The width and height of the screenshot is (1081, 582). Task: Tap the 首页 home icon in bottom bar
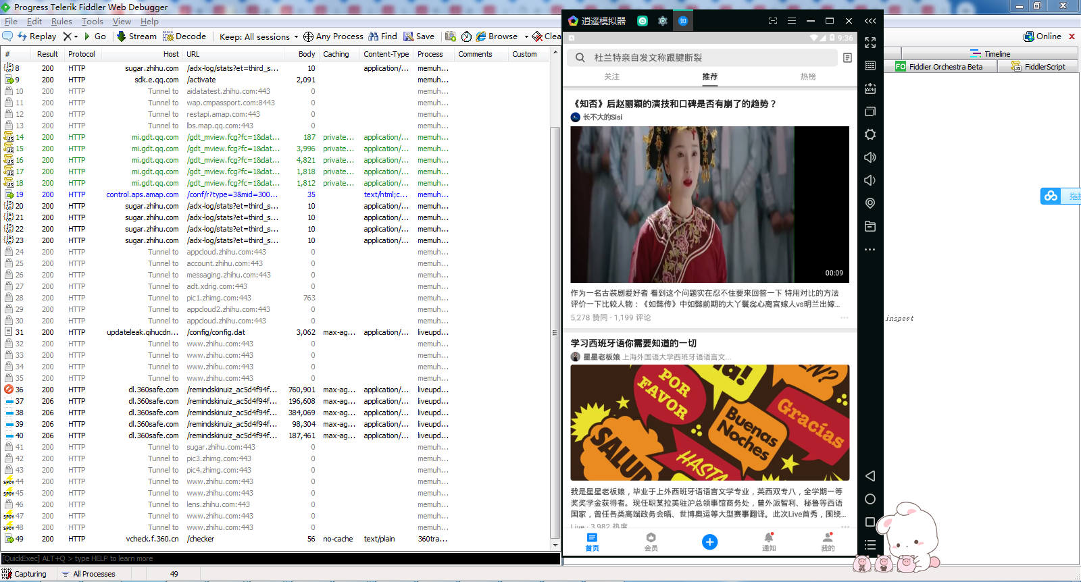pos(593,542)
